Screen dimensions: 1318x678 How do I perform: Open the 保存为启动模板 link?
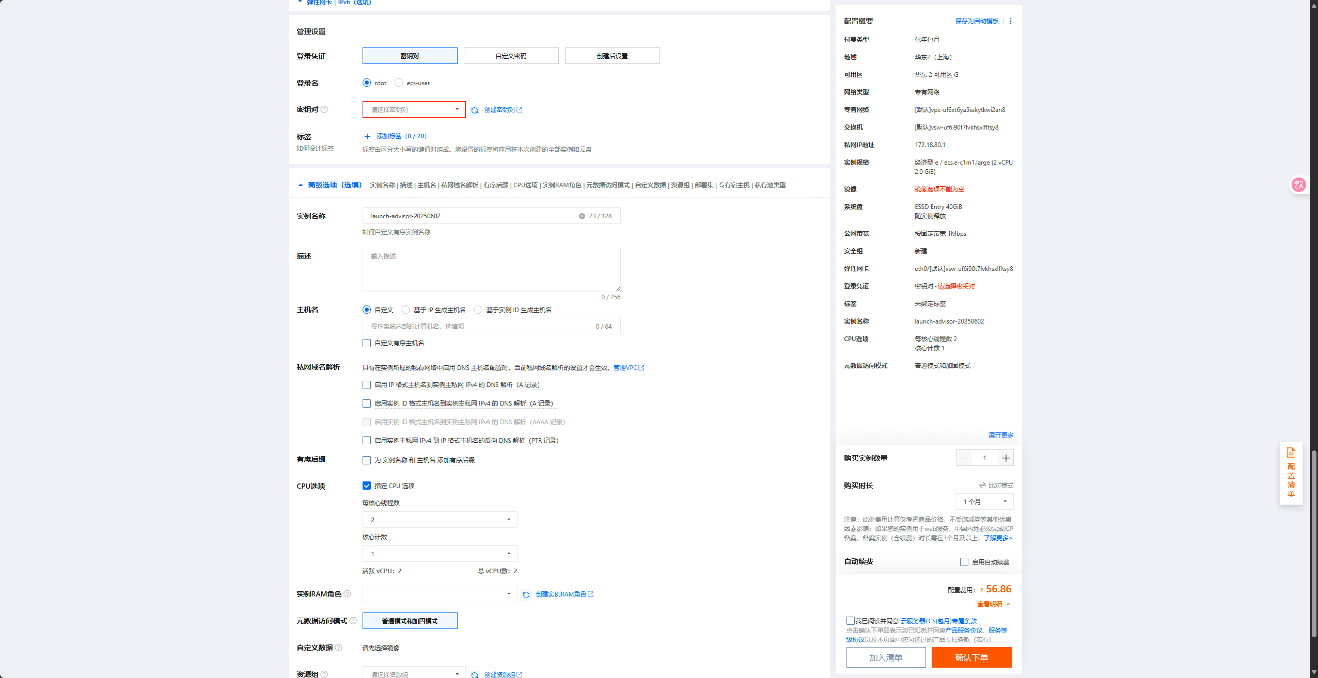(x=976, y=21)
